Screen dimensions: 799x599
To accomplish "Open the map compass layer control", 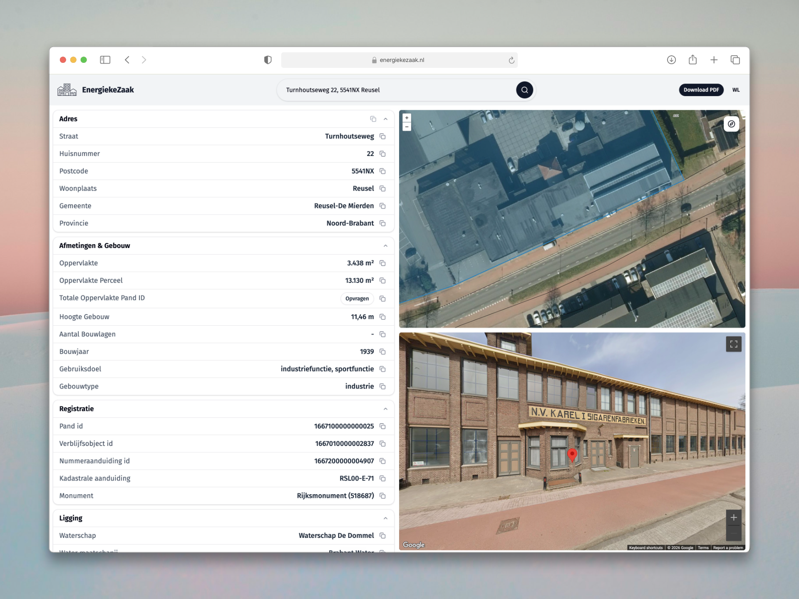I will [731, 124].
